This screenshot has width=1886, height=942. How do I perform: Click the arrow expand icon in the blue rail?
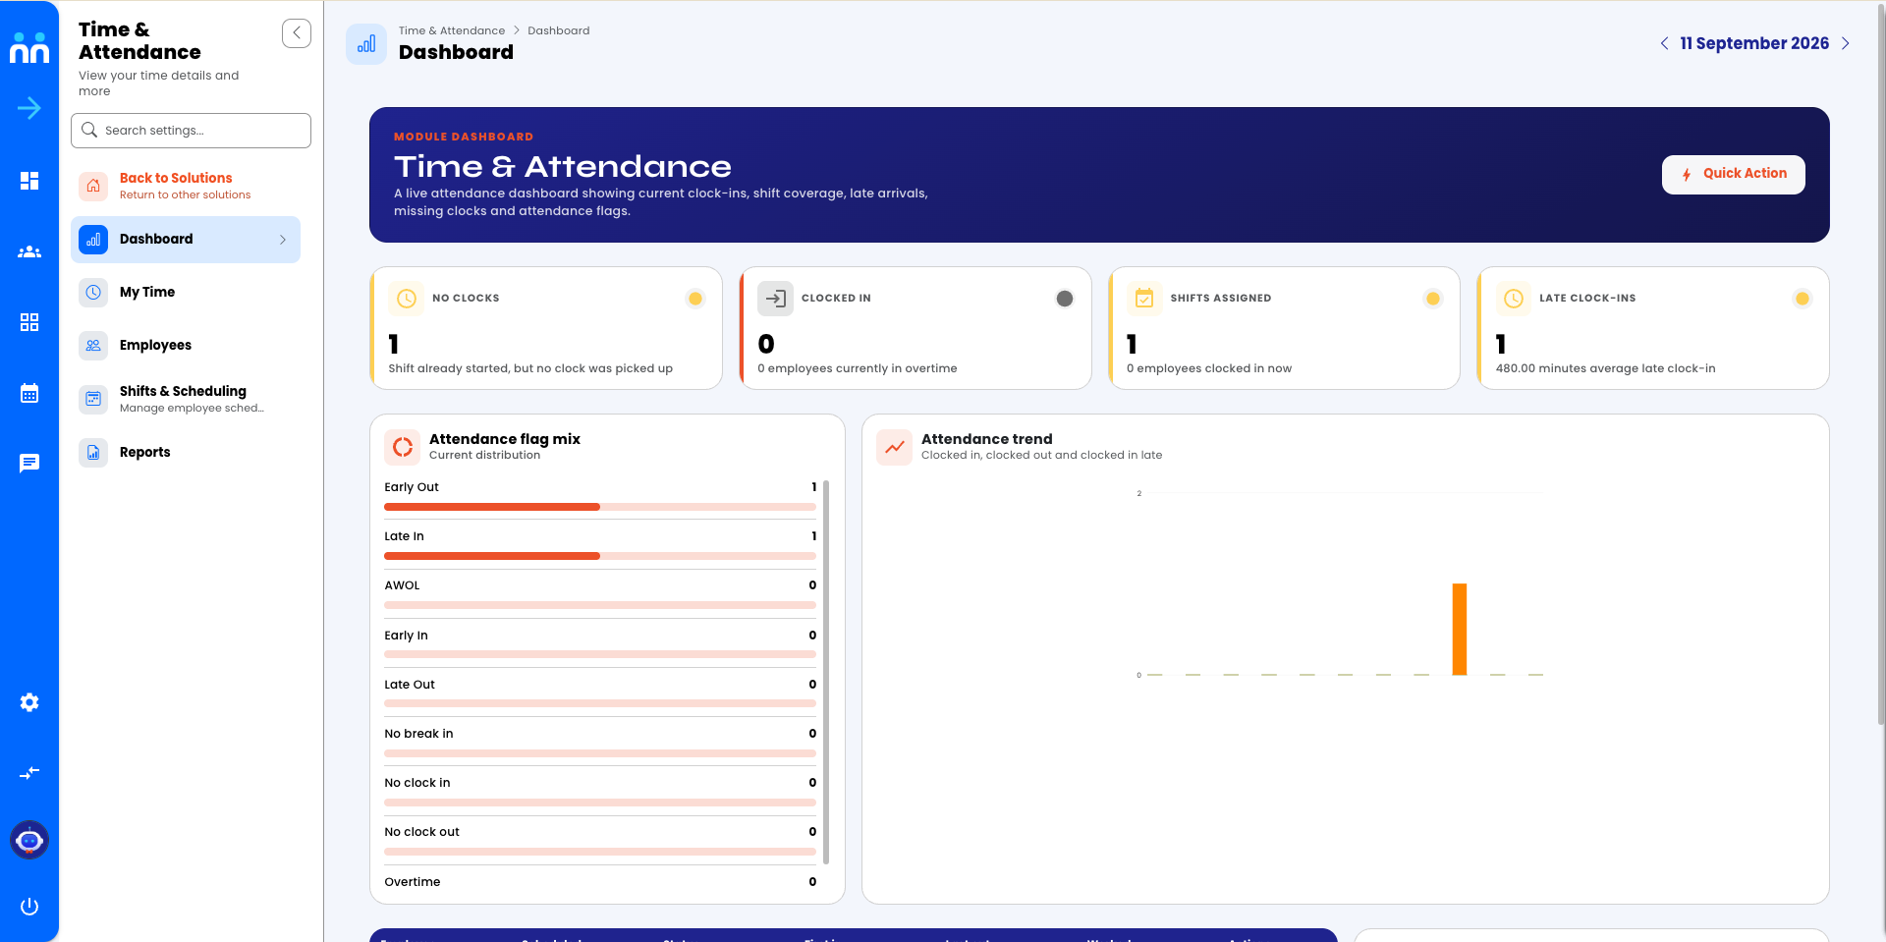click(29, 108)
